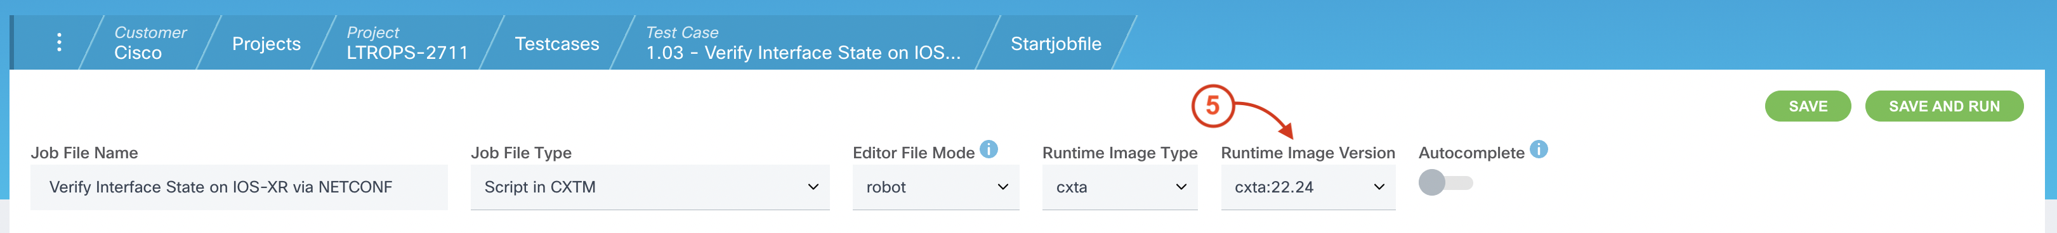The width and height of the screenshot is (2057, 233).
Task: Click the red step 5 marker
Action: pyautogui.click(x=1212, y=105)
